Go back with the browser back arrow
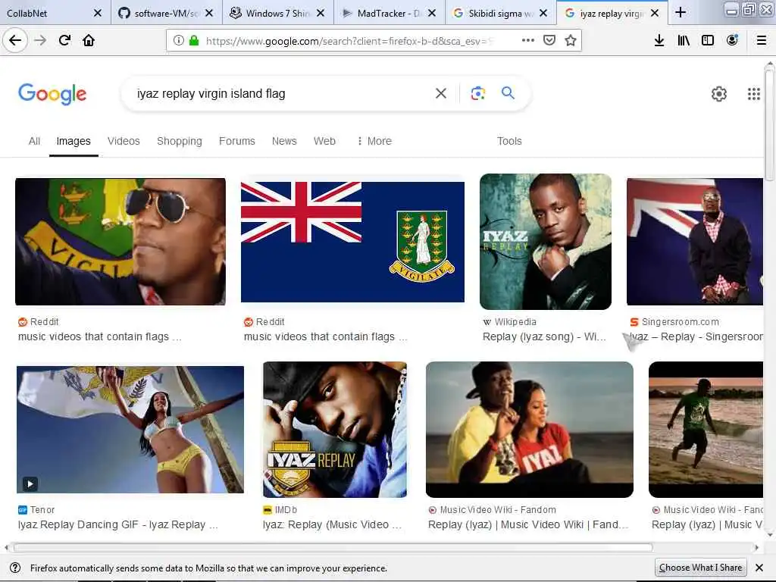 pyautogui.click(x=15, y=40)
